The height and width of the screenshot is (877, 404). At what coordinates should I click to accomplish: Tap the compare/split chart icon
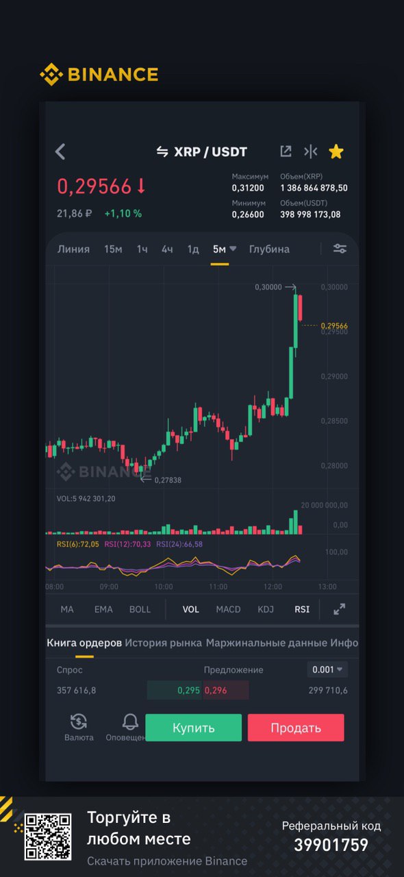pos(311,151)
